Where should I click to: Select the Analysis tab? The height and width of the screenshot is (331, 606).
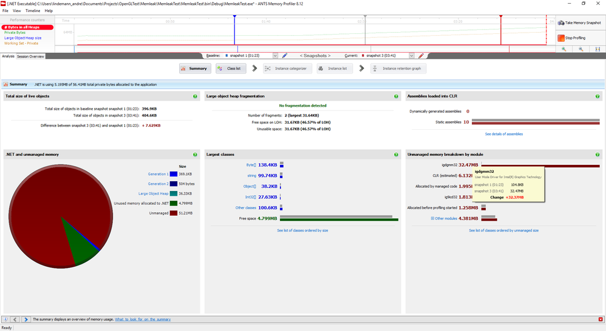tap(8, 56)
